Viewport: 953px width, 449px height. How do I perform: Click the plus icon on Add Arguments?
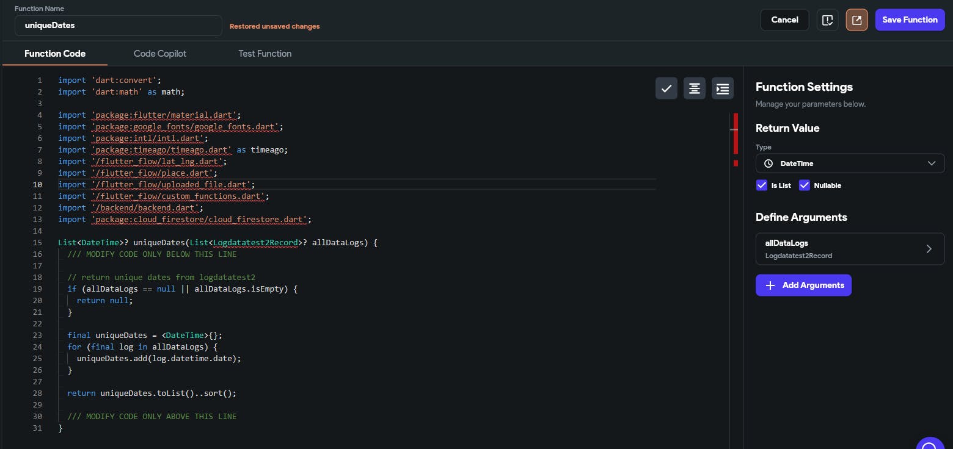coord(770,286)
